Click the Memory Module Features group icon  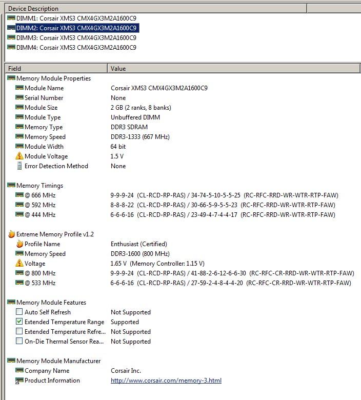tap(11, 302)
